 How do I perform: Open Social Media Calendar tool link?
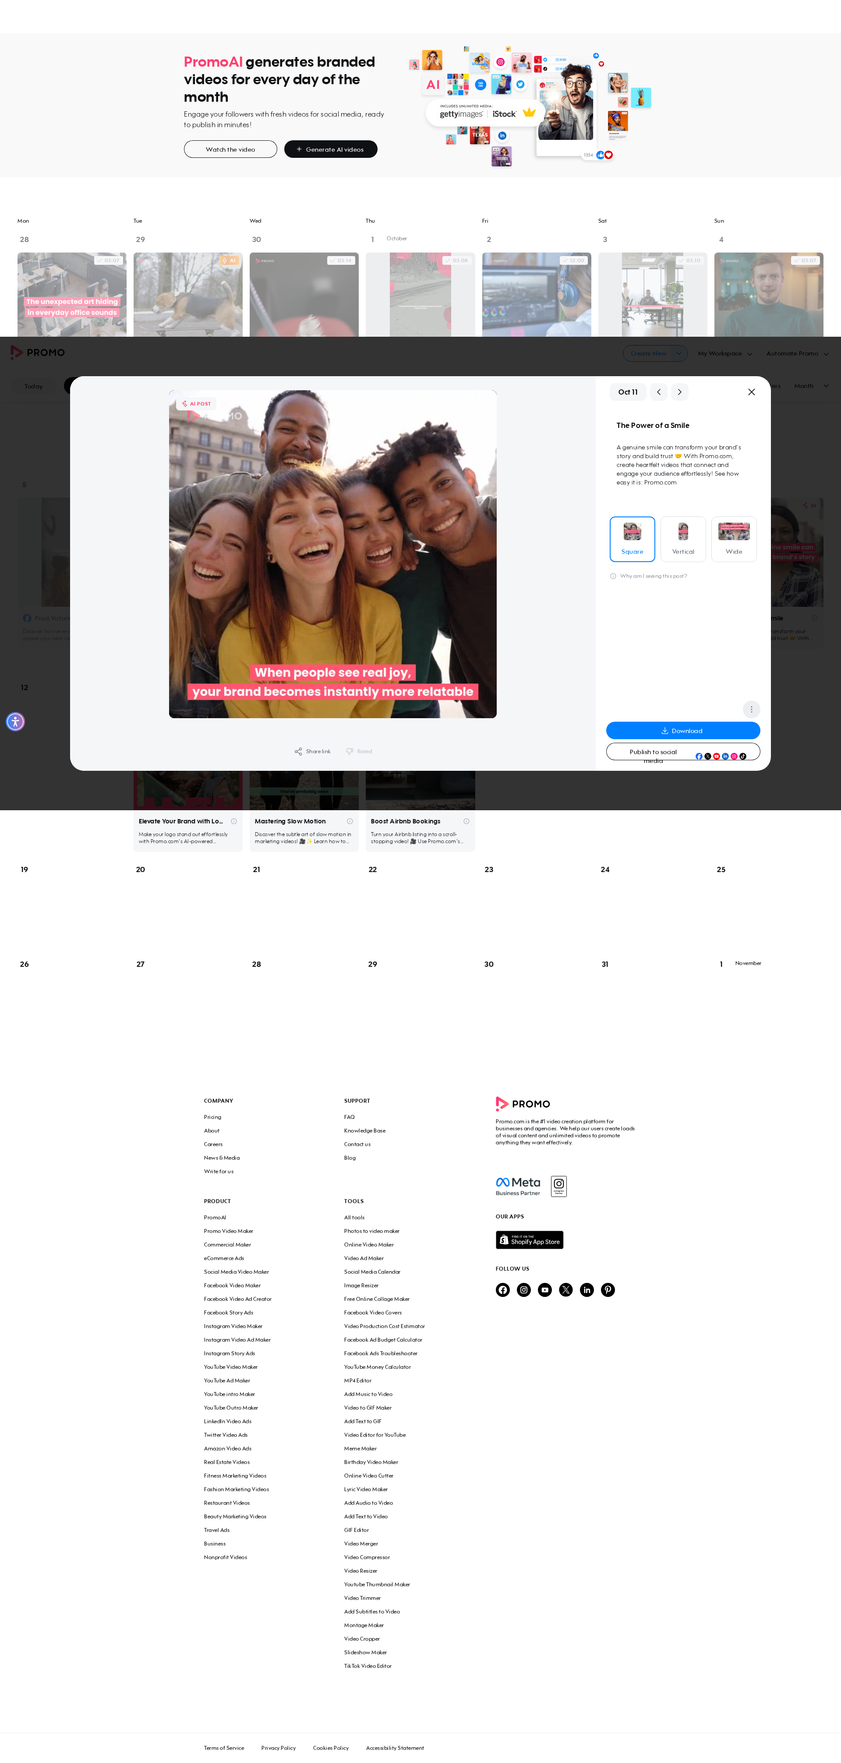click(x=372, y=1271)
